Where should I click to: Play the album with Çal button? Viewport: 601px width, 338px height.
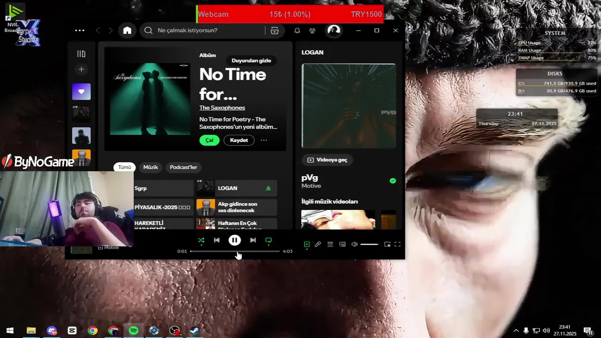pos(209,140)
